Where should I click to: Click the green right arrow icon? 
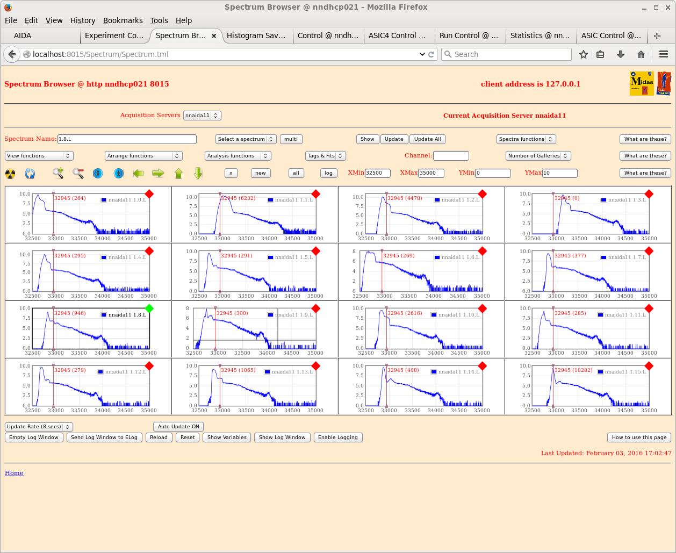(158, 173)
